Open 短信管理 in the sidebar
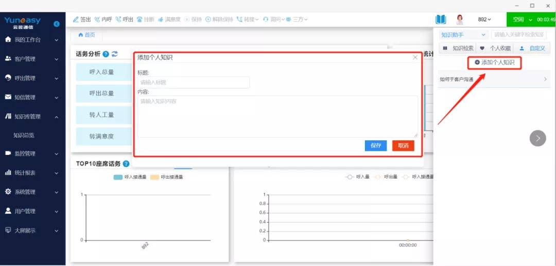This screenshot has width=556, height=266. pyautogui.click(x=32, y=97)
